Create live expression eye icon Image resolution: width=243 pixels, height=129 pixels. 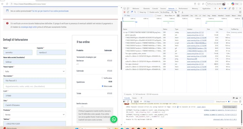click(141, 102)
